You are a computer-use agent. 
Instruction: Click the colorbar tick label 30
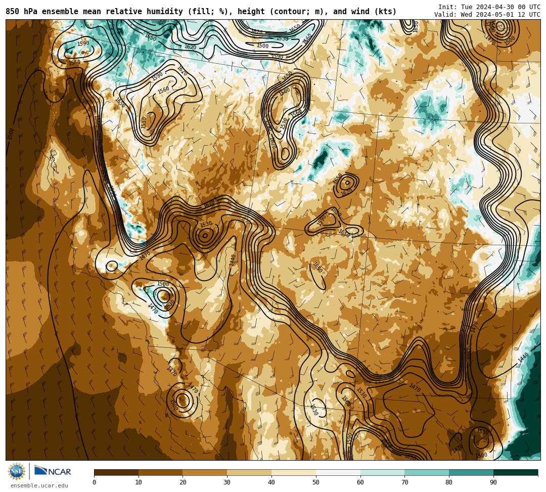point(227,482)
